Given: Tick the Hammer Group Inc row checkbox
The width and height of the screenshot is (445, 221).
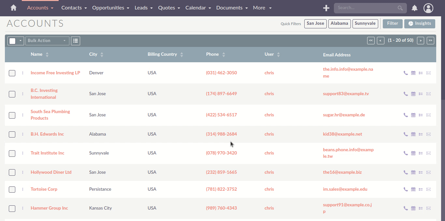Looking at the screenshot, I should tap(12, 208).
